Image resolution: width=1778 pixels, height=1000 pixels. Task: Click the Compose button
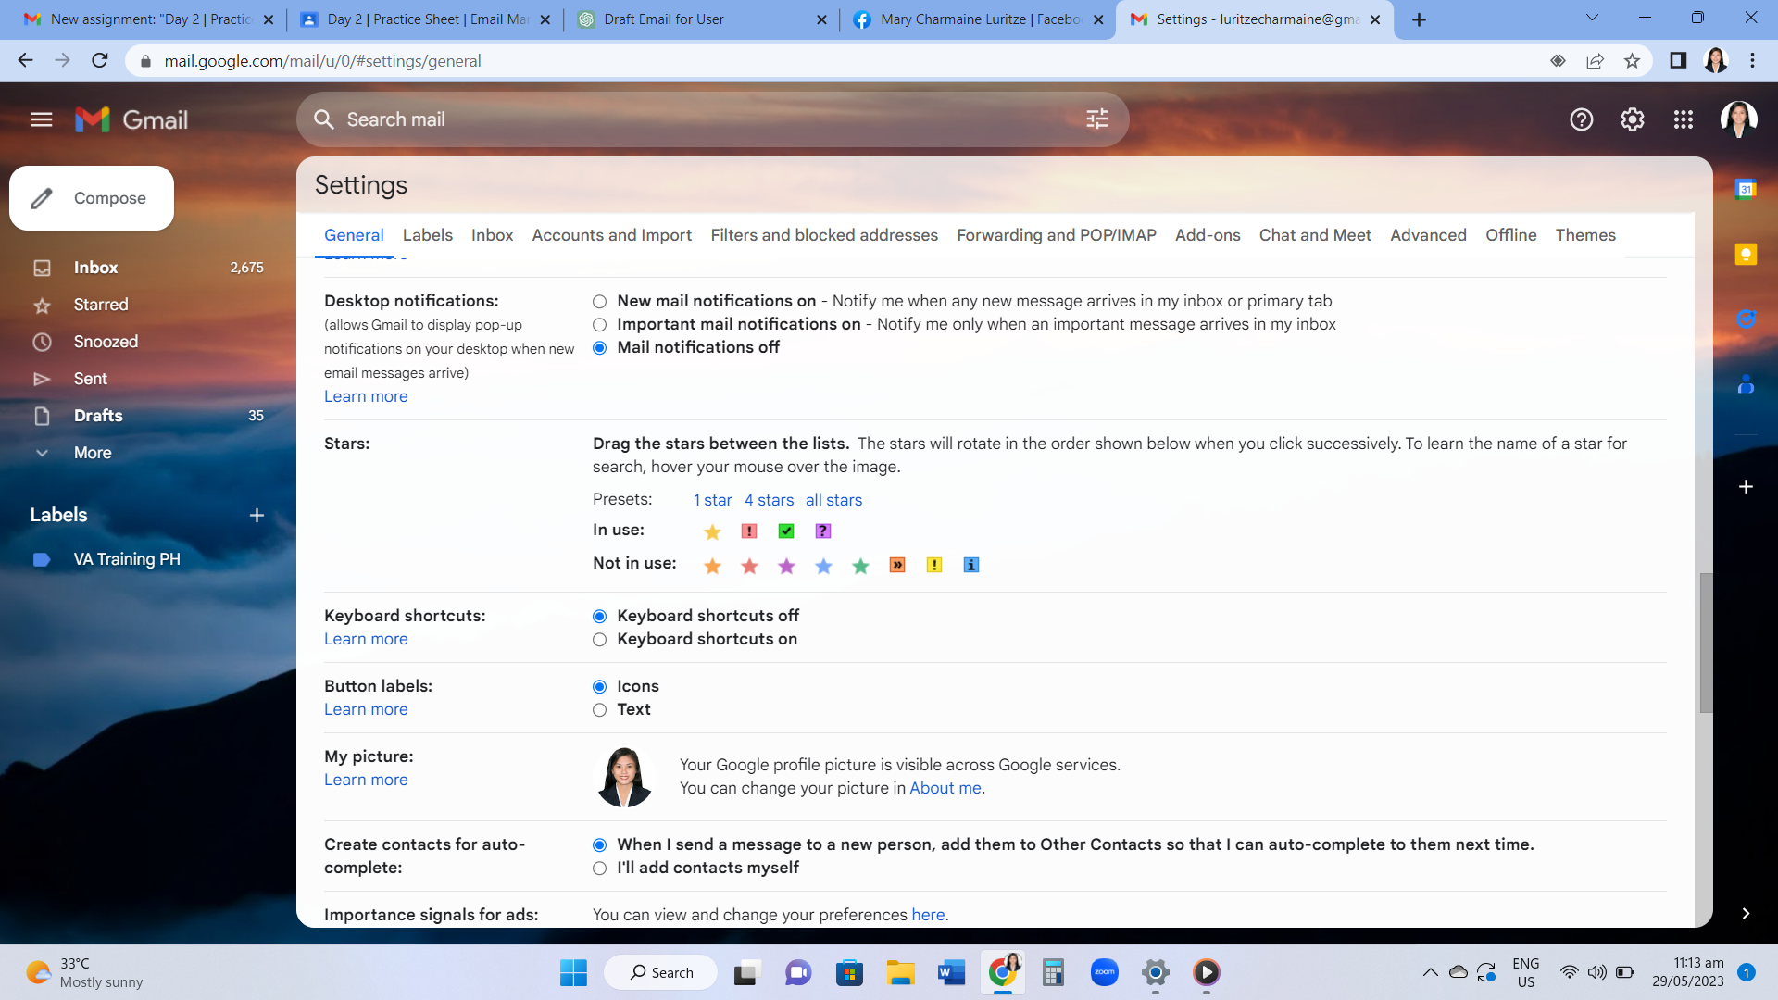(92, 198)
